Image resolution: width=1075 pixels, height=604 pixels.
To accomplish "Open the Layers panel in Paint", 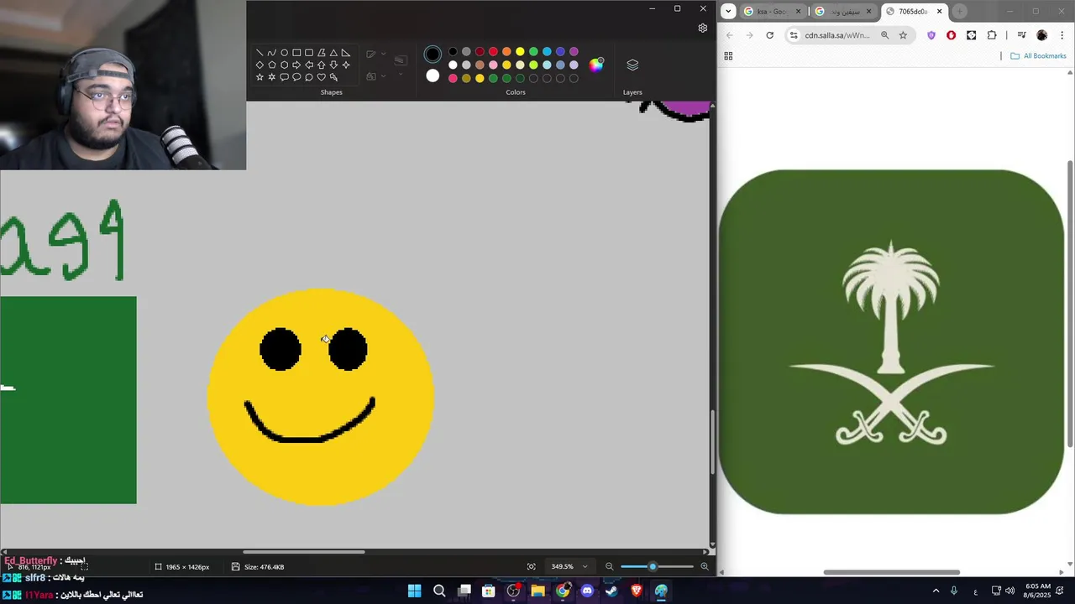I will pyautogui.click(x=632, y=65).
